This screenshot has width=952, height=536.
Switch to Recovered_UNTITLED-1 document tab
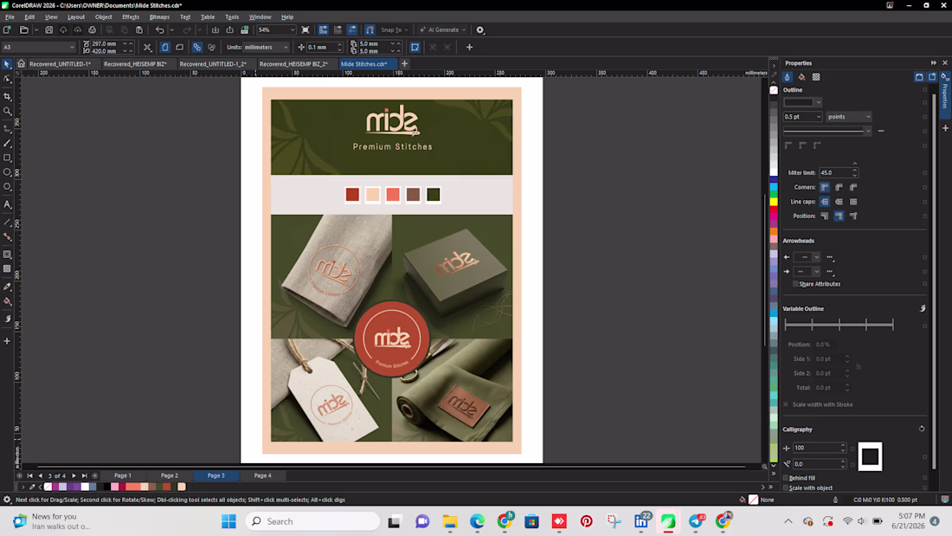(60, 64)
